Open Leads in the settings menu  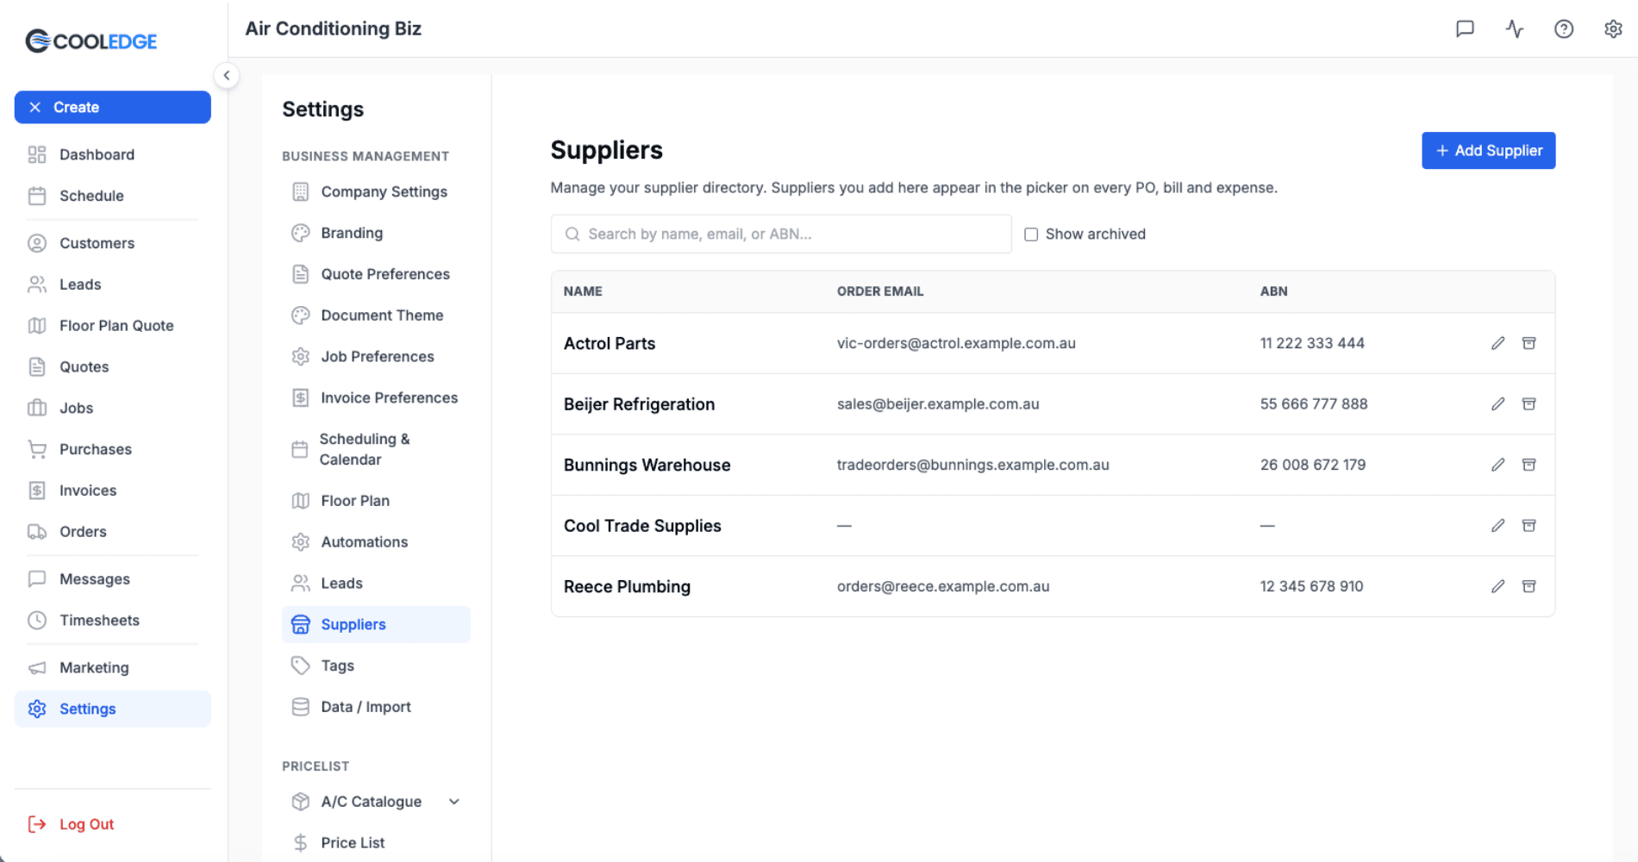376,584
